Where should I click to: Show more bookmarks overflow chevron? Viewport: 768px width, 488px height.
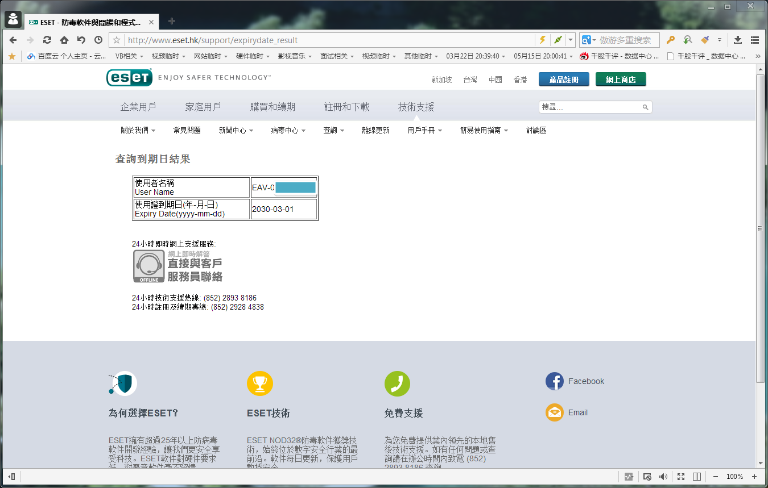coord(757,56)
